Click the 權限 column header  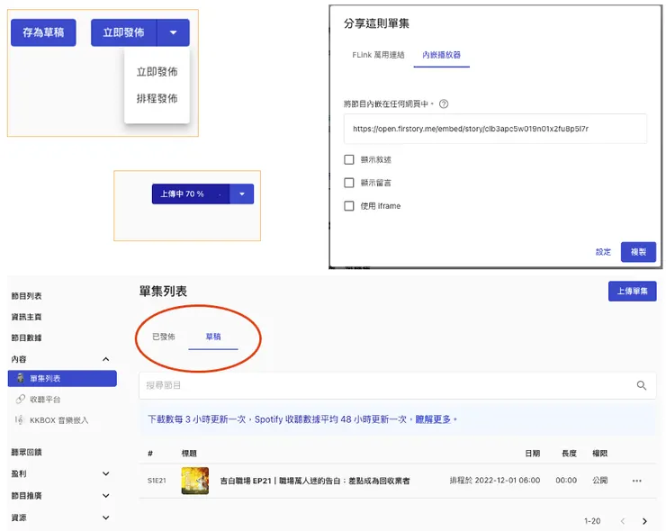pos(599,454)
